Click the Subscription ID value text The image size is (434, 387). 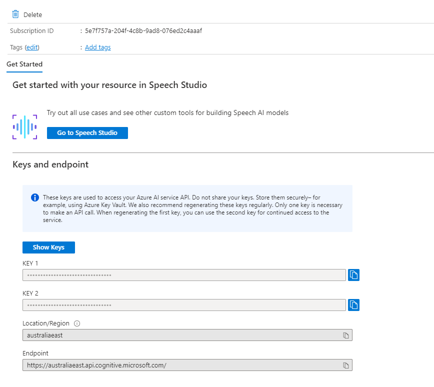pos(143,30)
